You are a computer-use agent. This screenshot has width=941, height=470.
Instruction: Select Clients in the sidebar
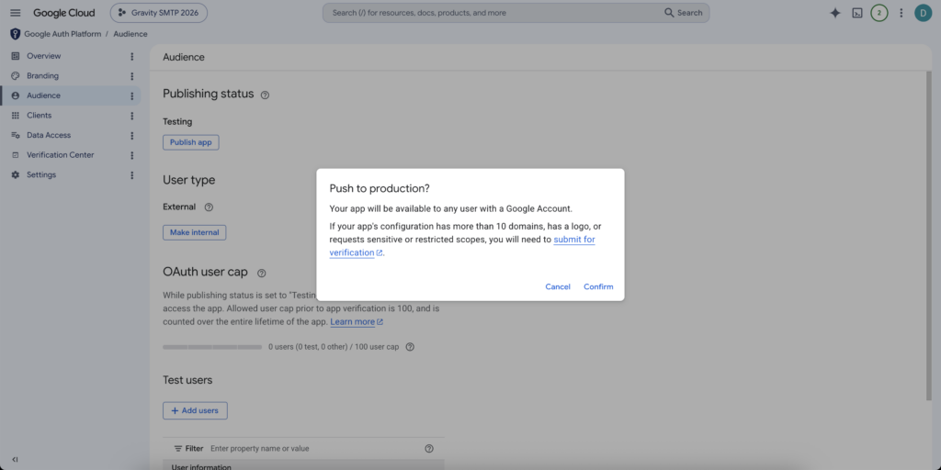pos(39,115)
